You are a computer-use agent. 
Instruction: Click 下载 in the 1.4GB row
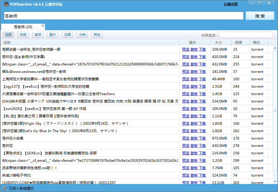tap(202, 94)
